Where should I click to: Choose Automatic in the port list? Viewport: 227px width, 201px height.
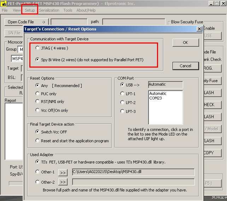point(158,93)
